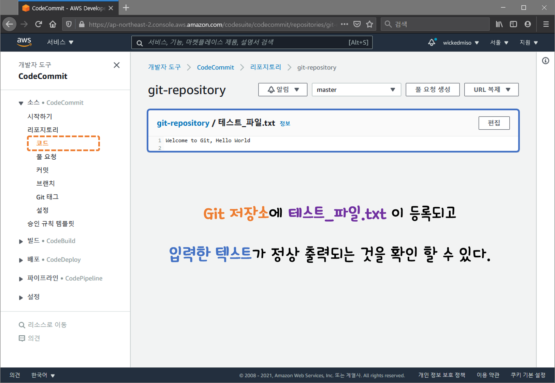Expand the 설정 section at sidebar bottom
This screenshot has height=383, width=555.
(21, 298)
